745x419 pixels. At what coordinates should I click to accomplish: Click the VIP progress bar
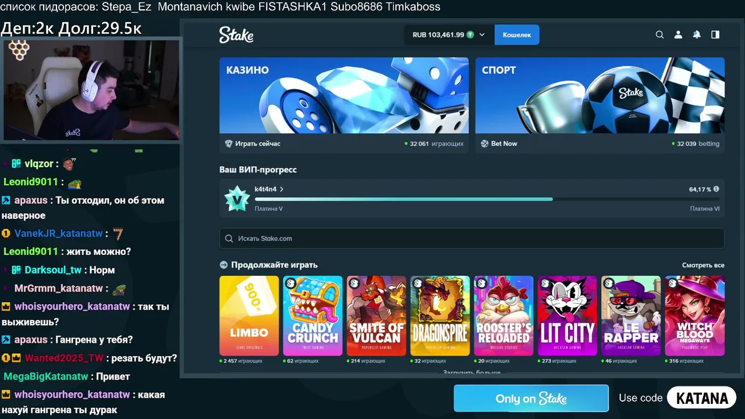coord(487,199)
